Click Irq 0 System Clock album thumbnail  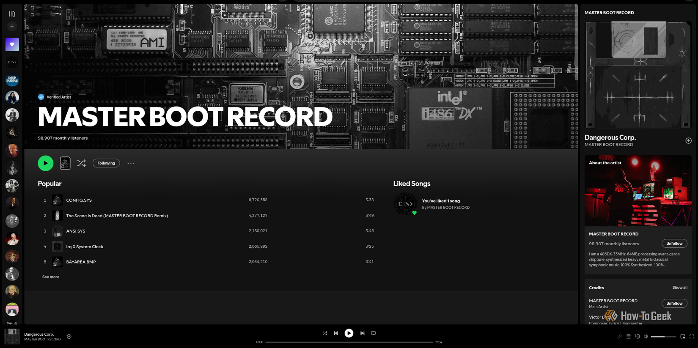57,247
